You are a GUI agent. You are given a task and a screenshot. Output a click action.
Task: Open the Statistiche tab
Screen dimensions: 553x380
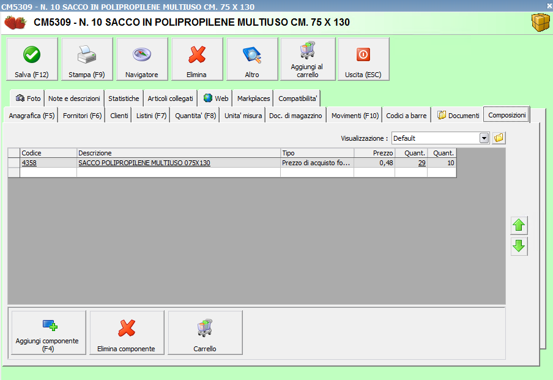[x=124, y=99]
